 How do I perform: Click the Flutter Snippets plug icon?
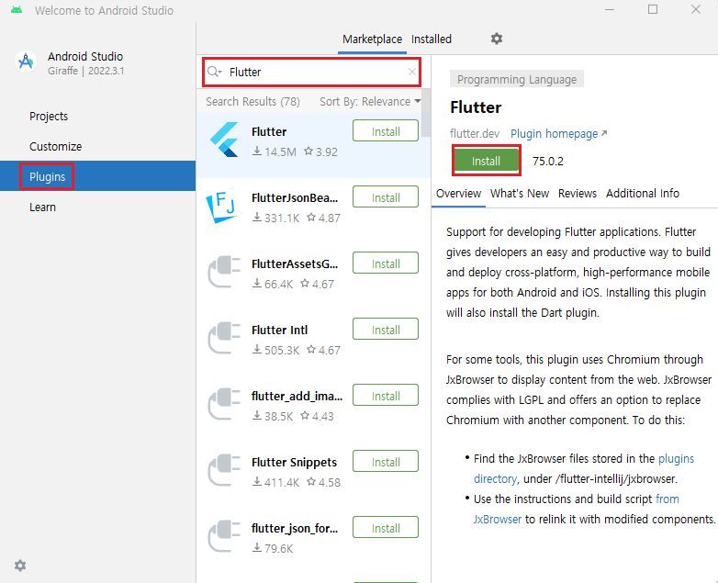(x=224, y=470)
